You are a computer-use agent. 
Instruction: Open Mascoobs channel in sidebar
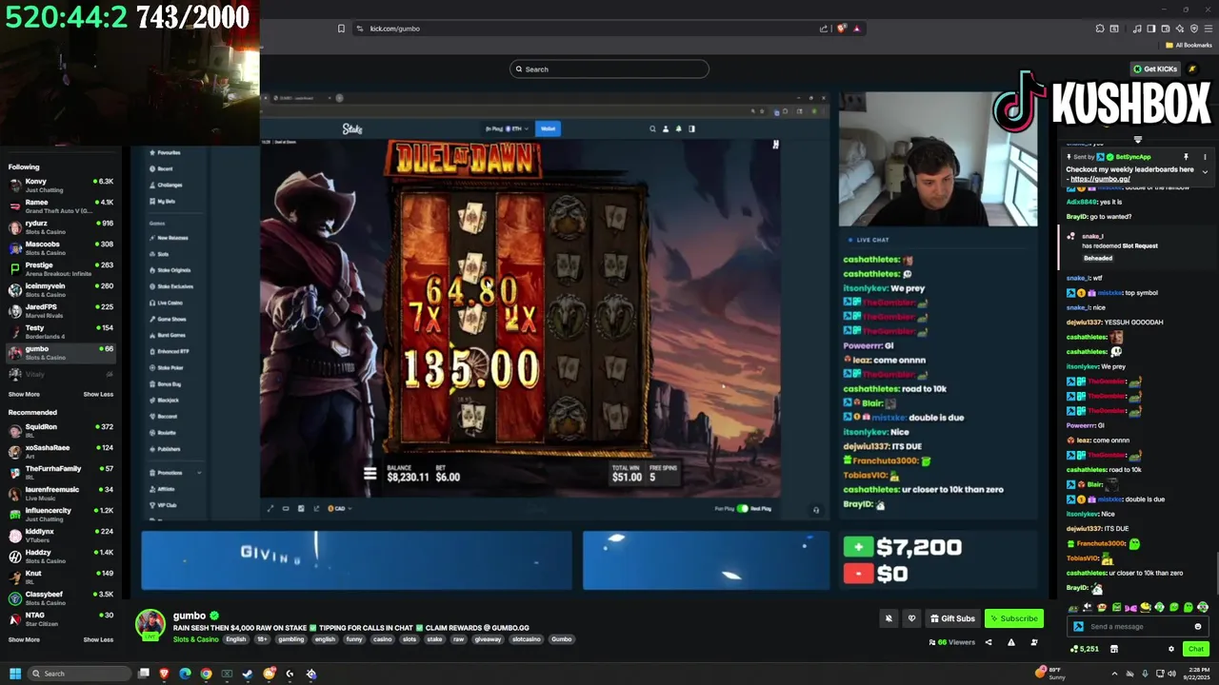[59, 247]
